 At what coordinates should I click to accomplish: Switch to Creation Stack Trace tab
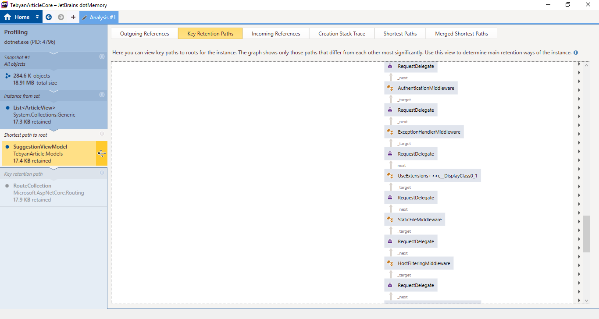click(x=342, y=34)
